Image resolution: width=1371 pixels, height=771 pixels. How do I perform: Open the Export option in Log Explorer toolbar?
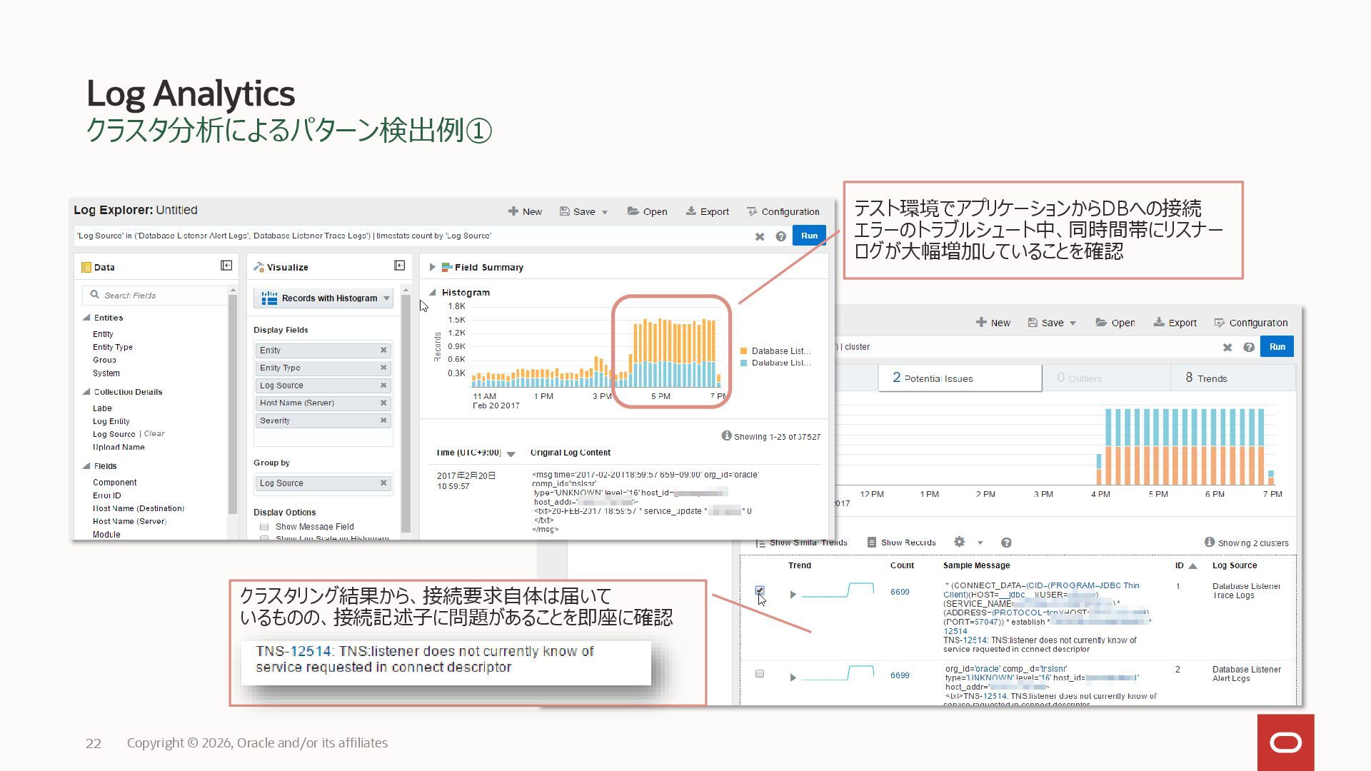(x=707, y=211)
